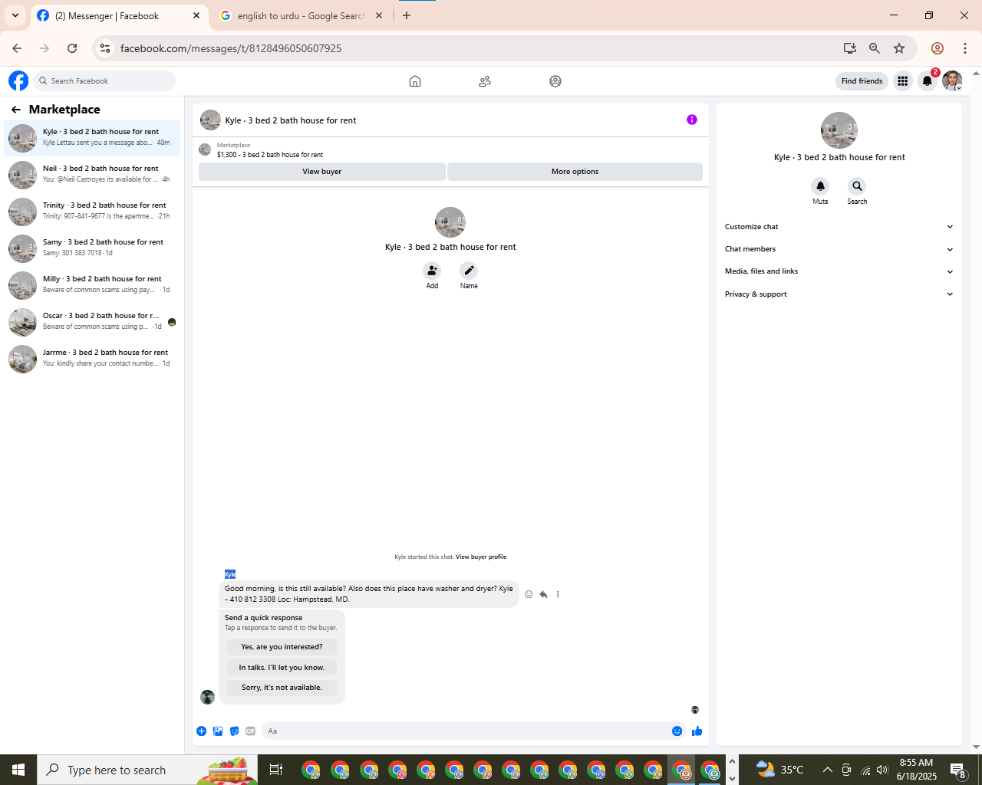Image resolution: width=982 pixels, height=785 pixels.
Task: Send quick reply 'Sorry, it's not available.'
Action: tap(282, 688)
